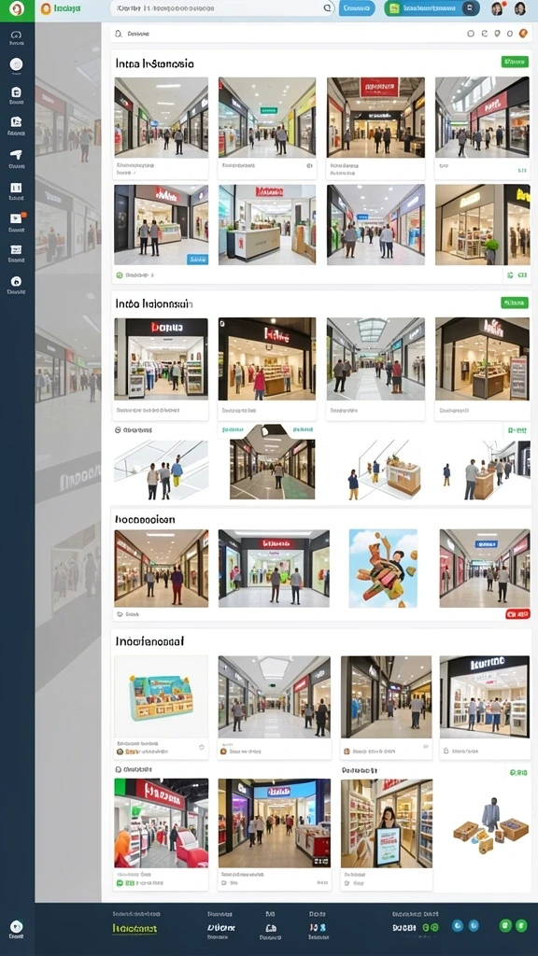This screenshot has height=956, width=538.
Task: Click green button beside 'Intra Indonesia' heading
Action: [x=515, y=62]
